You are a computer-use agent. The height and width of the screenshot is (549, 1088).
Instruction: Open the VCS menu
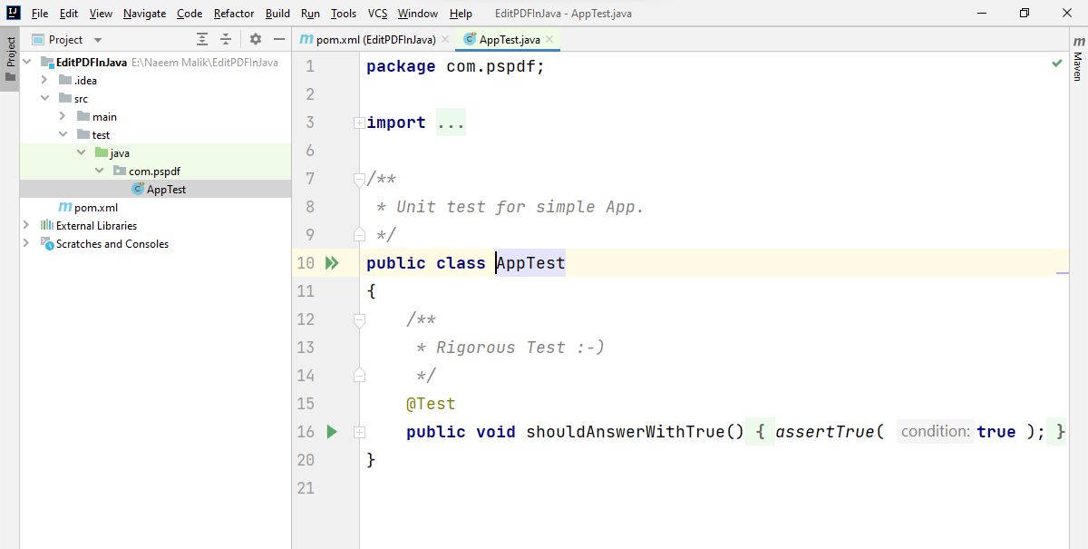coord(377,14)
